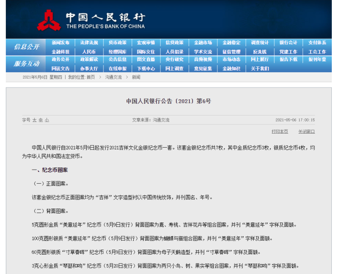Open the 工会工作 menu item

click(317, 52)
